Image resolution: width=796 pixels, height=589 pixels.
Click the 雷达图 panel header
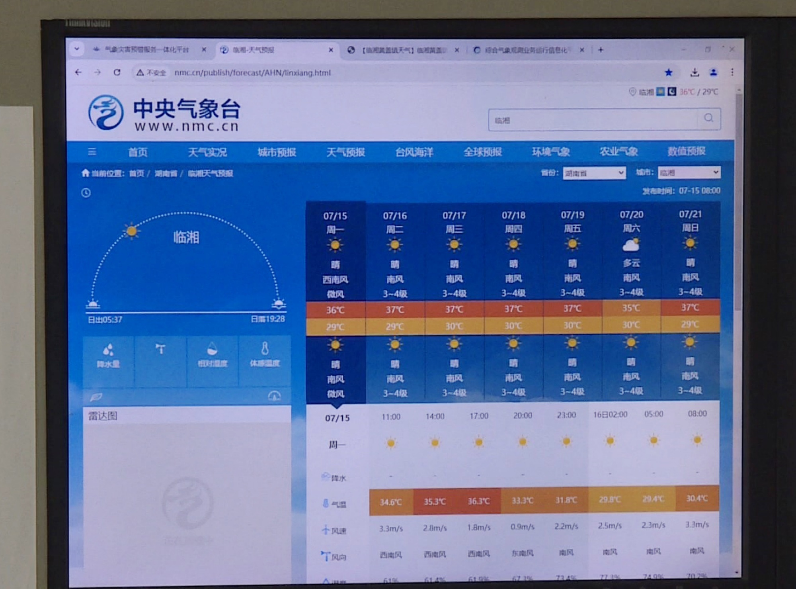point(187,416)
